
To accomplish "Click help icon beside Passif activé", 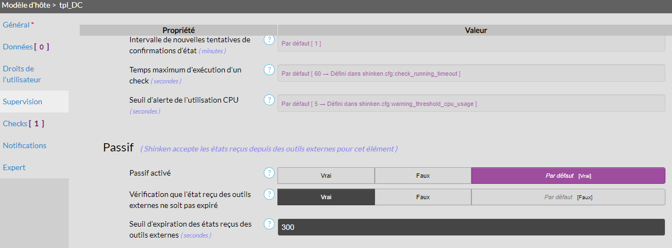I will (269, 173).
